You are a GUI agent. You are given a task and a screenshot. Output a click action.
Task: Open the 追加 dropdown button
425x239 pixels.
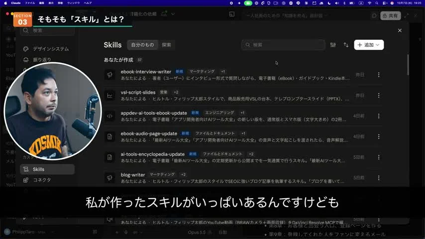tap(369, 45)
